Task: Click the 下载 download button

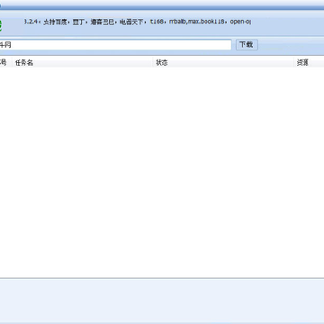Action: click(247, 45)
